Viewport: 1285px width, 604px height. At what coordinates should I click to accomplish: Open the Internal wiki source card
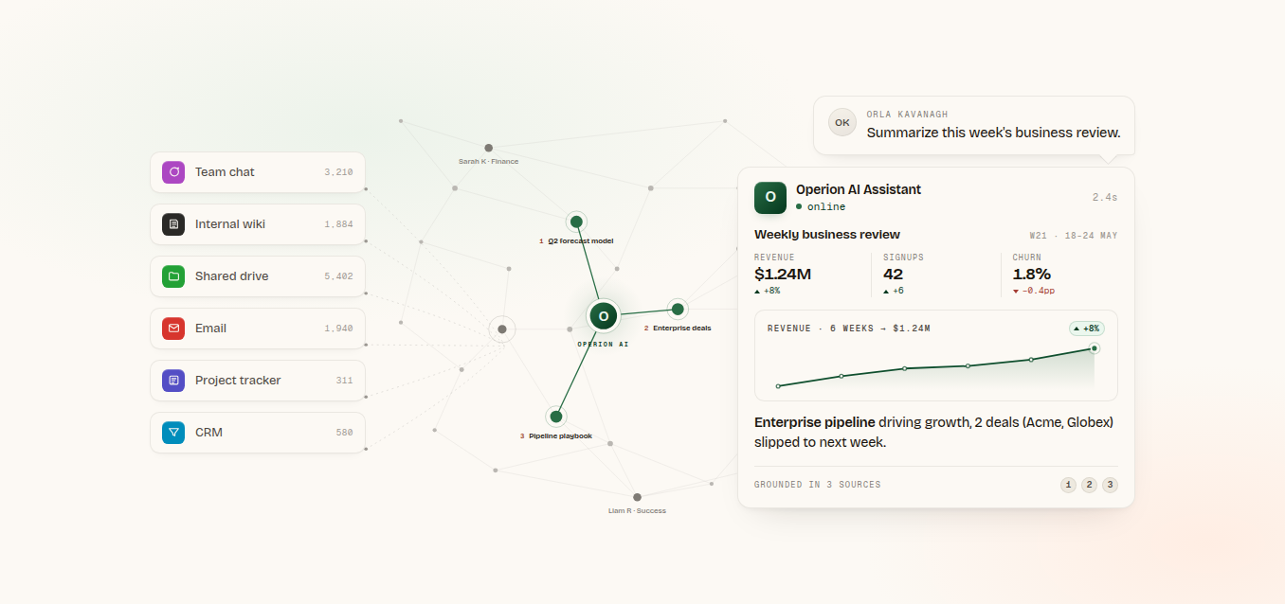pyautogui.click(x=258, y=224)
